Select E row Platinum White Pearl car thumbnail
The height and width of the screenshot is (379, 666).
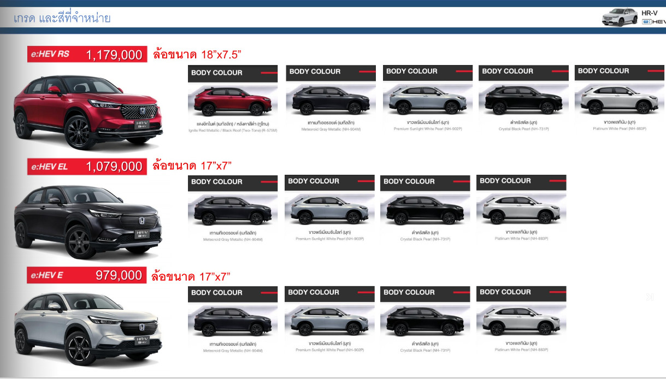pos(521,322)
